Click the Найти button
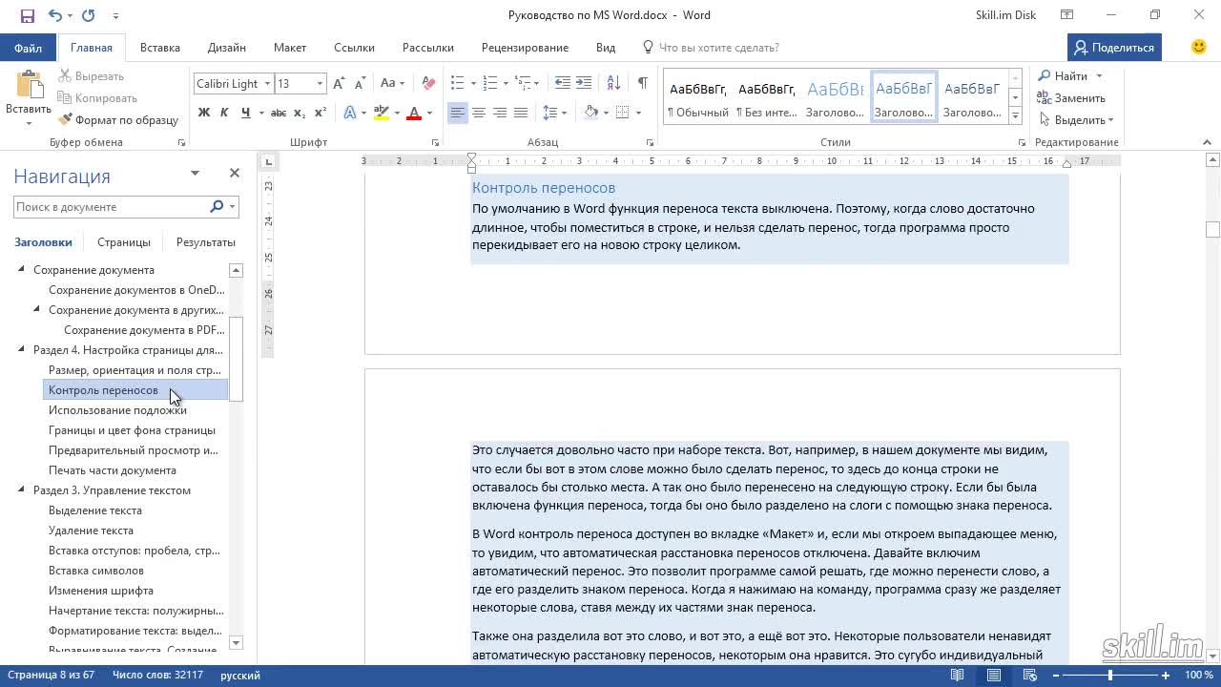1221x687 pixels. coord(1063,76)
